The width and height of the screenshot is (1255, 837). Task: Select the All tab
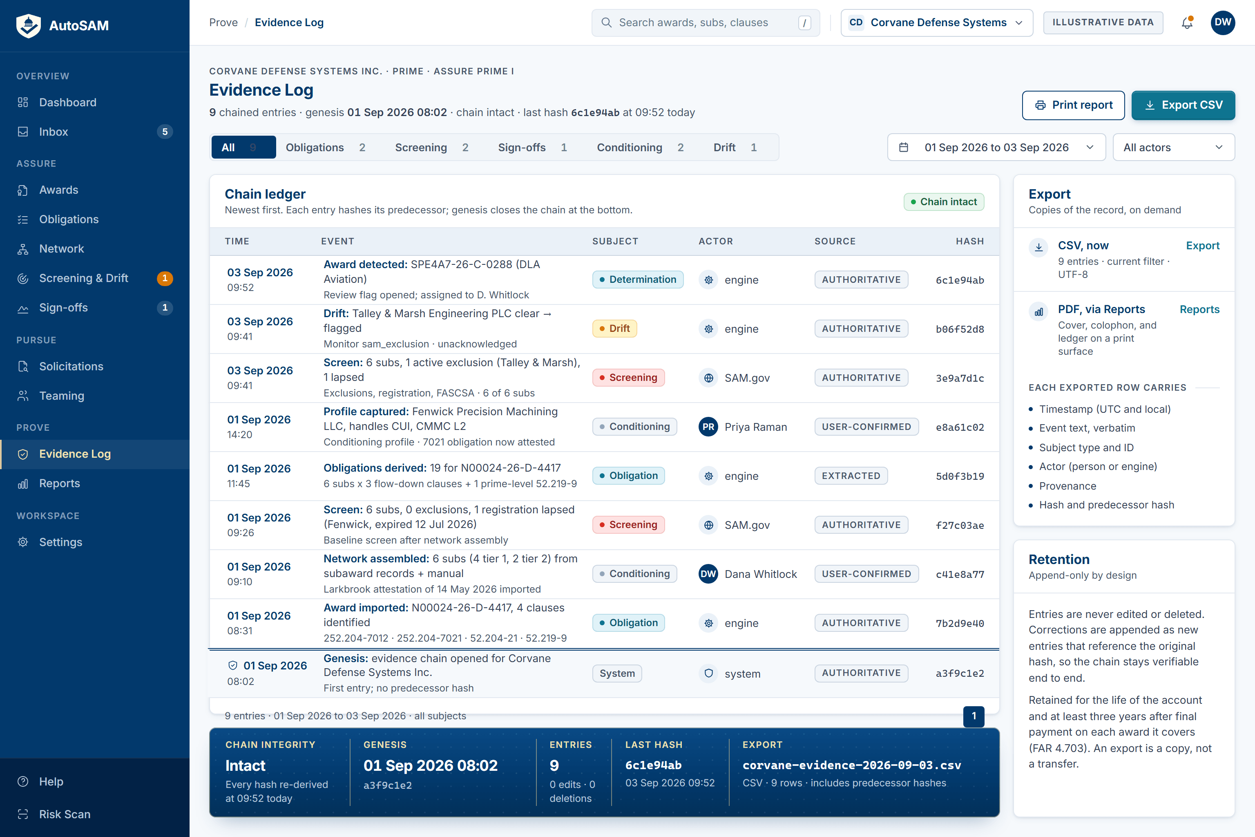click(x=243, y=147)
